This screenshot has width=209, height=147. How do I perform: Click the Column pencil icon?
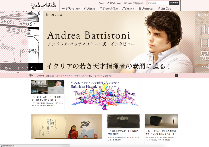point(123,9)
